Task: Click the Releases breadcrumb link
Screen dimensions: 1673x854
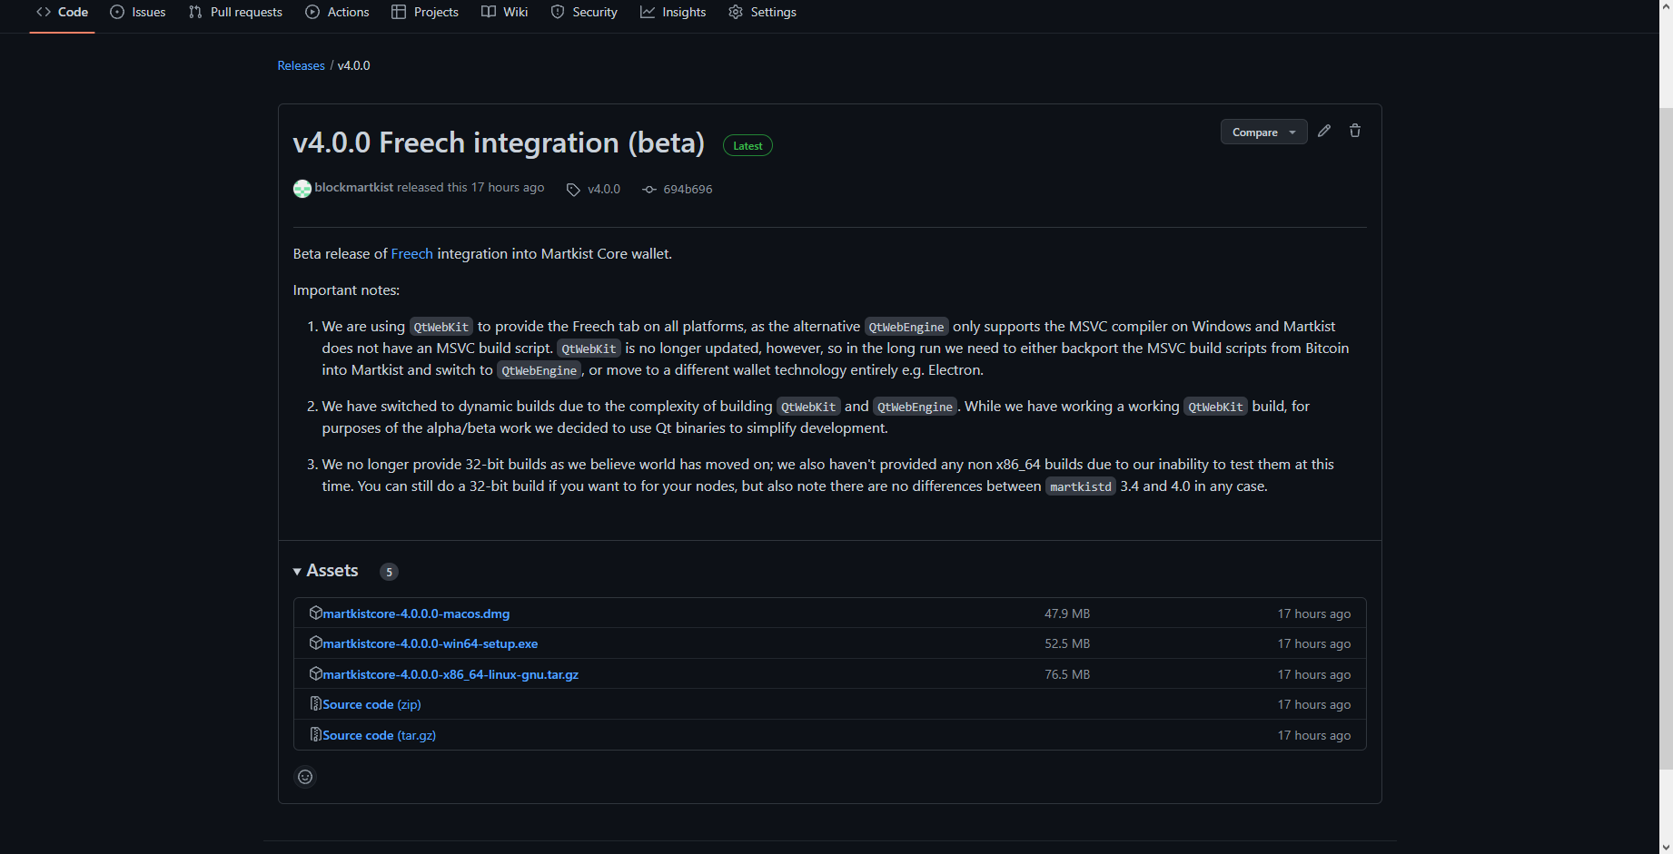Action: click(301, 65)
